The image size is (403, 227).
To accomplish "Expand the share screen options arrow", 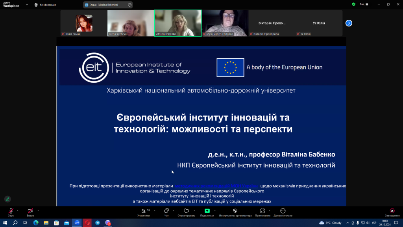I will click(215, 211).
